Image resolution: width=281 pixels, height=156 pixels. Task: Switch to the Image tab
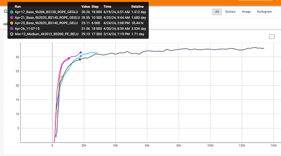(246, 12)
